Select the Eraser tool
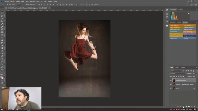 coord(2,45)
